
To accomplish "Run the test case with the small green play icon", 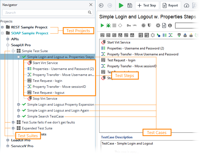I will [x=102, y=25].
